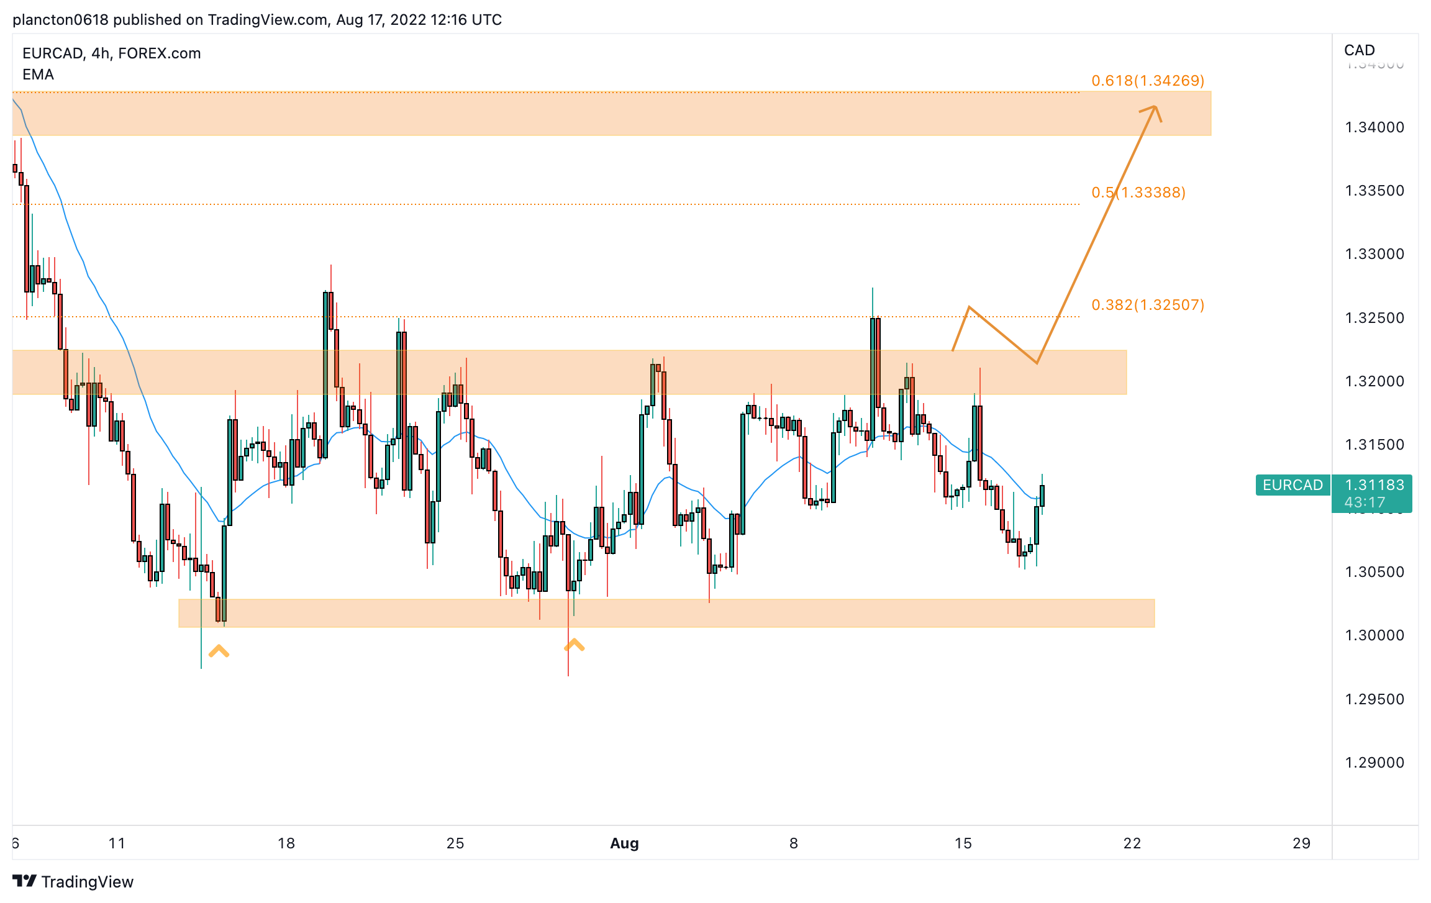Click date 22 on the time axis
This screenshot has height=903, width=1431.
pos(1132,843)
